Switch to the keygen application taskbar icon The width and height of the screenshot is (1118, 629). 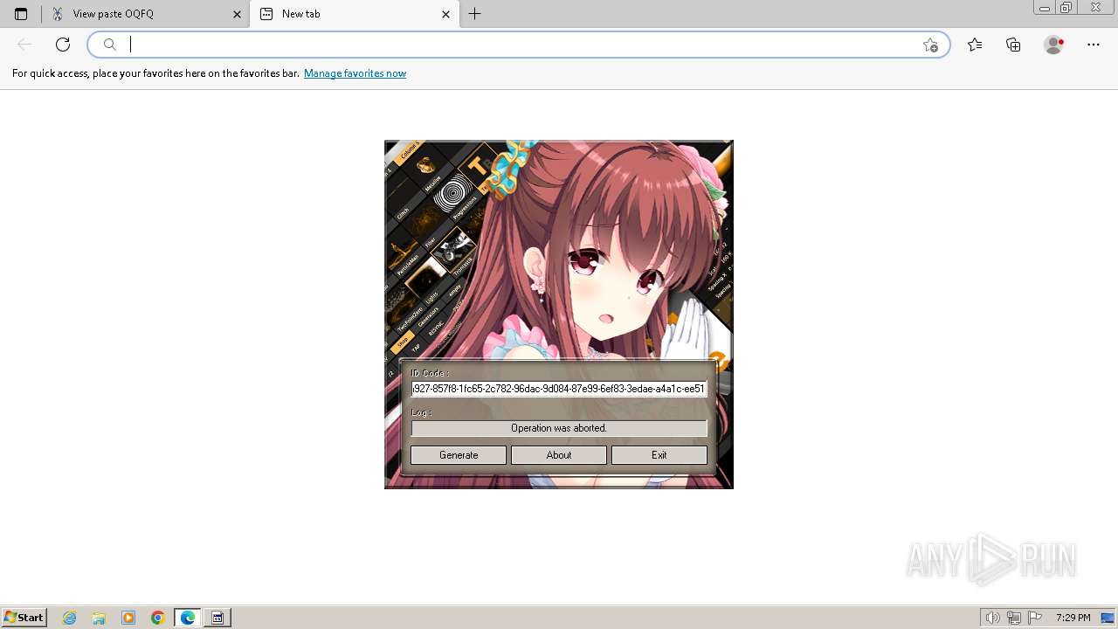(217, 618)
